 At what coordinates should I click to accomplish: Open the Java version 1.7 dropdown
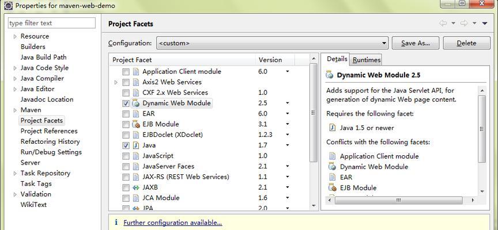coord(287,145)
